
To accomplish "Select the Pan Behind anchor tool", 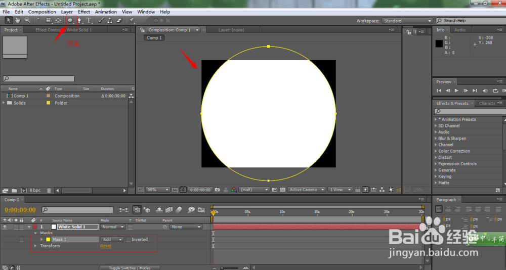I will [58, 20].
